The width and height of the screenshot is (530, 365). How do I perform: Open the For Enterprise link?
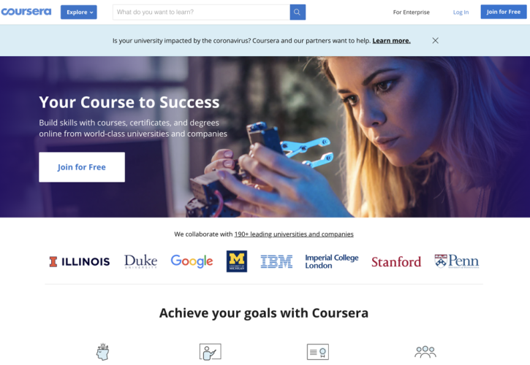point(411,12)
